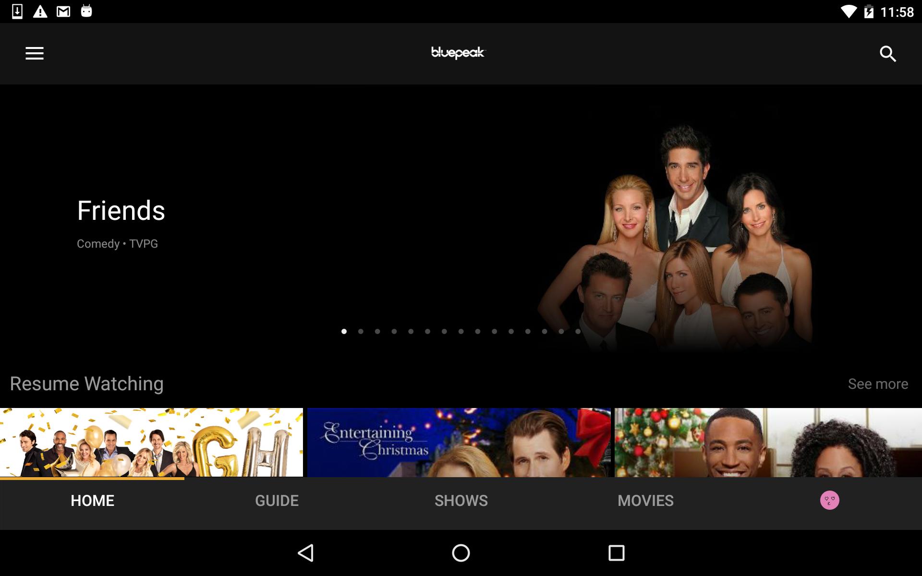922x576 pixels.
Task: Select the tenth carousel dot
Action: pyautogui.click(x=494, y=331)
